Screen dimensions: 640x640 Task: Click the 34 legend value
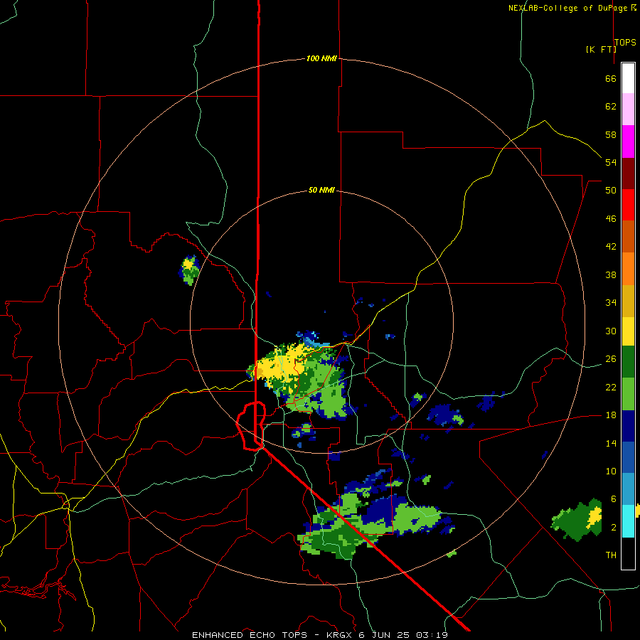tap(611, 303)
